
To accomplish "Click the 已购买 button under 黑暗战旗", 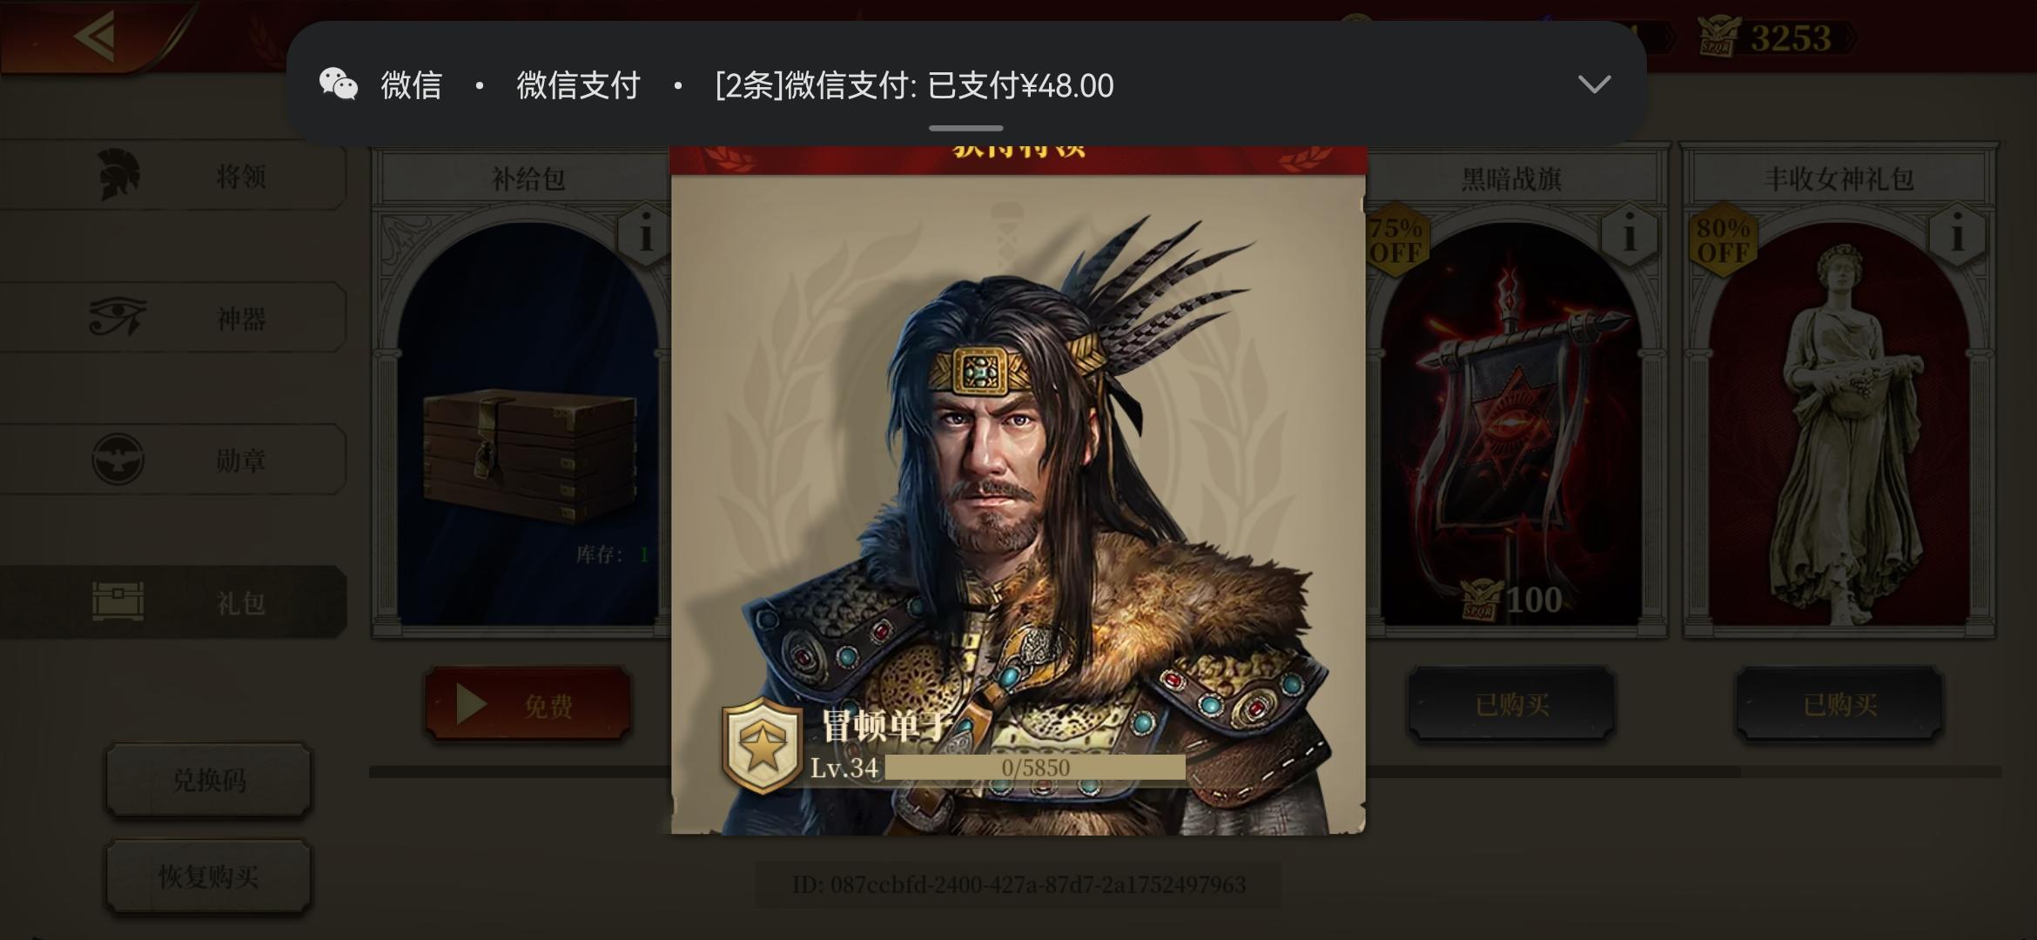I will pos(1512,704).
